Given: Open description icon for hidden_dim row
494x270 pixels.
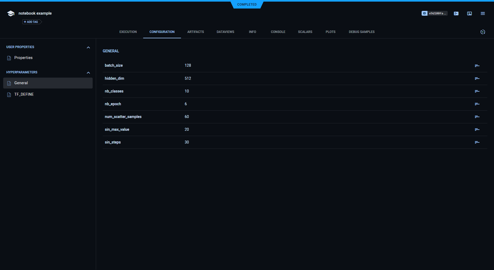Looking at the screenshot, I should tap(477, 78).
